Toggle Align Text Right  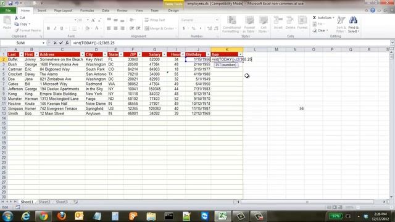122,28
